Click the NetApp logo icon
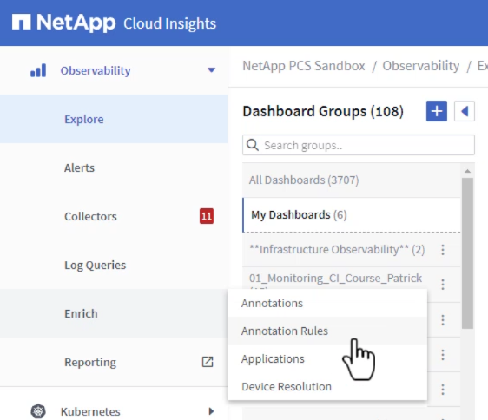The image size is (488, 420). 21,22
